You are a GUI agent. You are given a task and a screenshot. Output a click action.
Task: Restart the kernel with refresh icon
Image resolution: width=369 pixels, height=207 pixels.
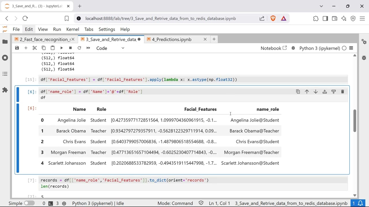click(79, 48)
